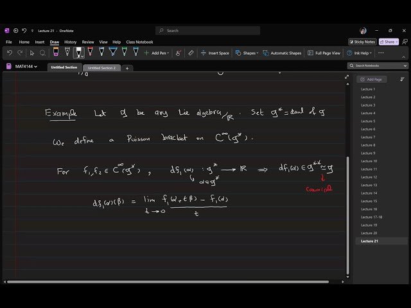Open the Lecture 10 page
The height and width of the screenshot is (308, 411).
coord(369,161)
